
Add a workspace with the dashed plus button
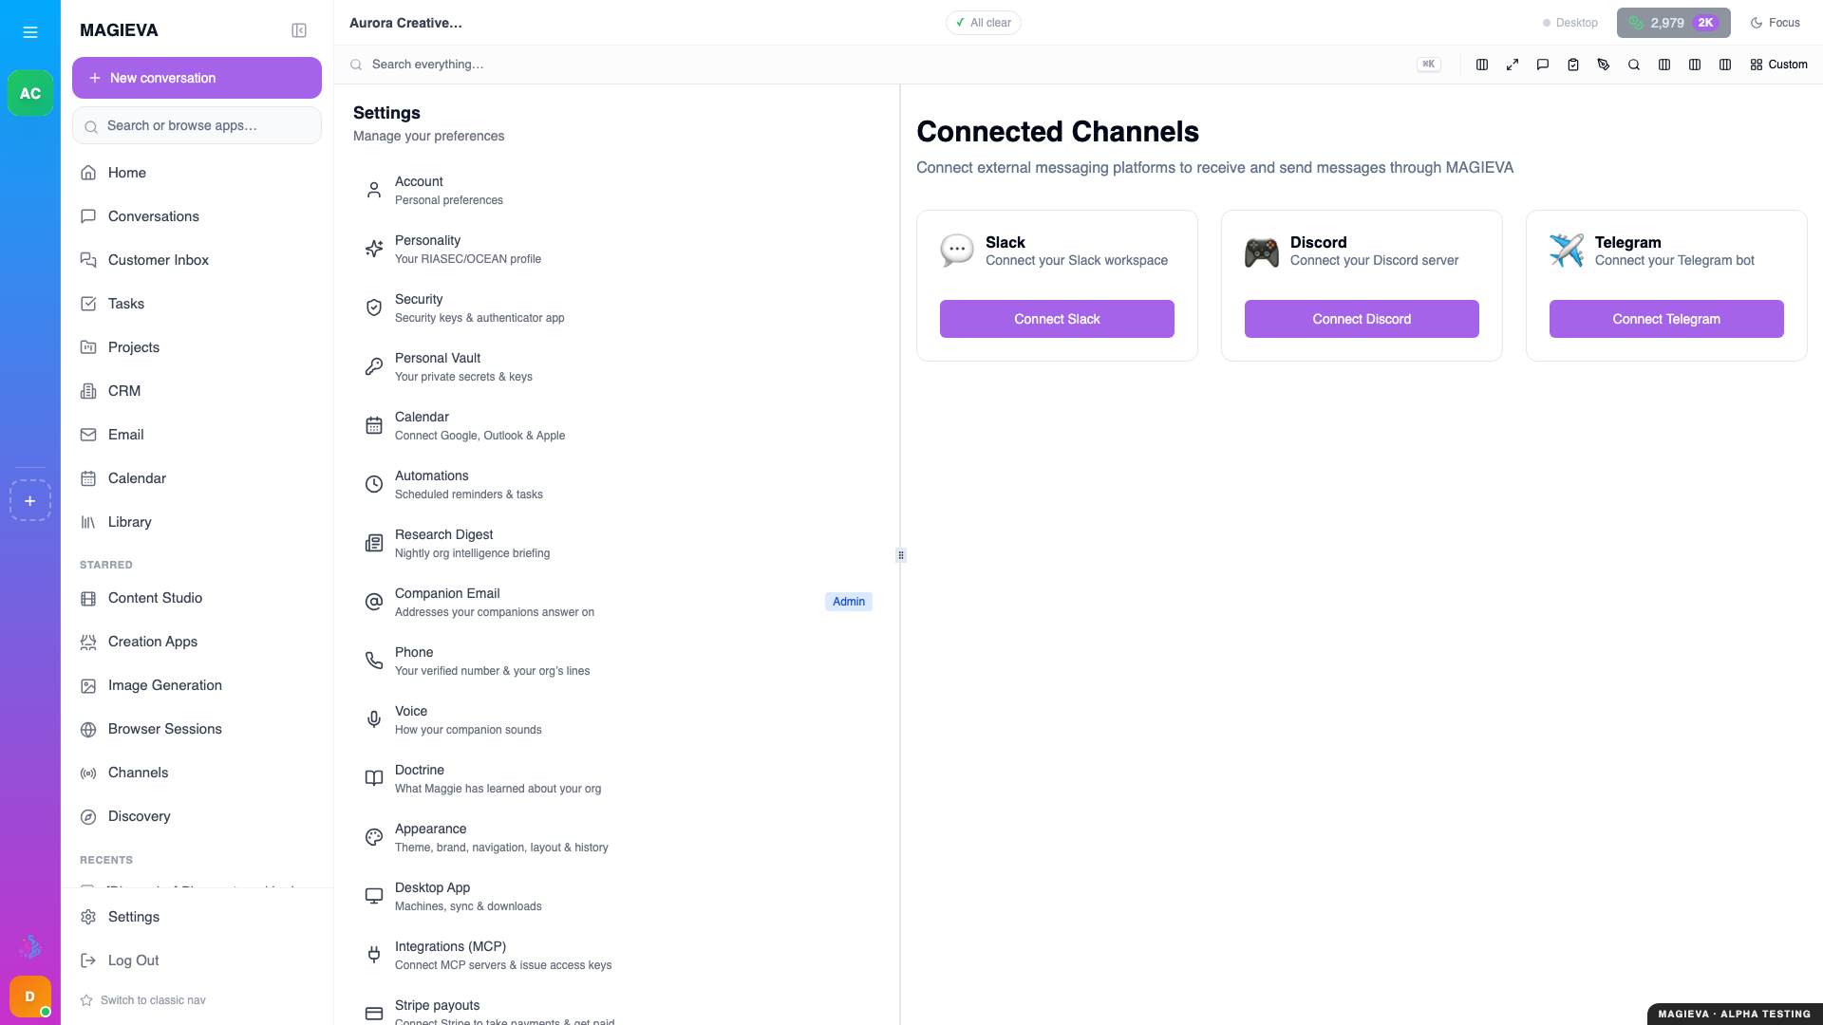click(30, 500)
